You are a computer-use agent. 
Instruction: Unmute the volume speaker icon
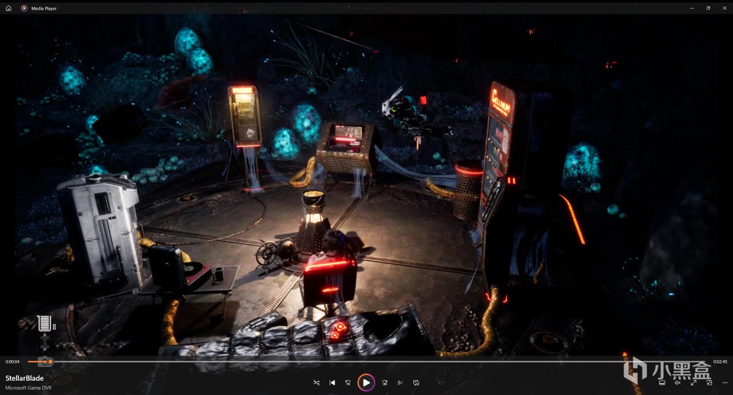[677, 382]
